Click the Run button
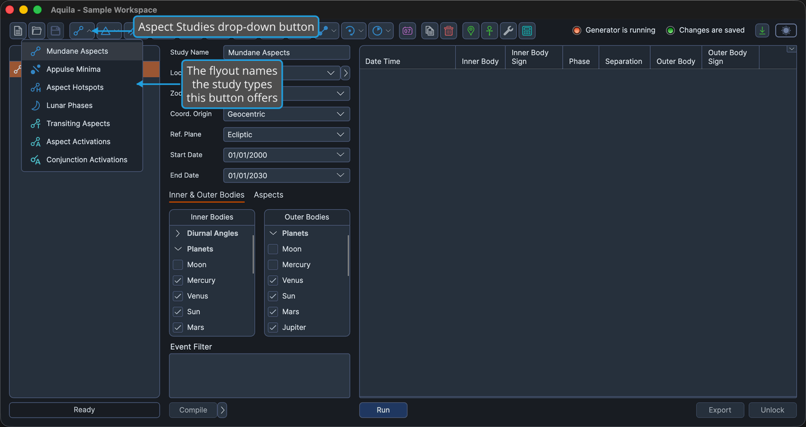Screen dimensions: 806x427 383,410
